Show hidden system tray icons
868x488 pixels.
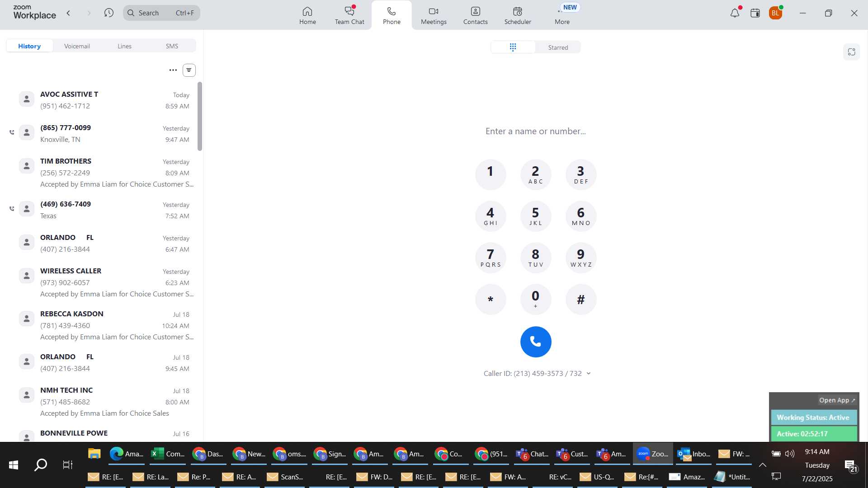click(763, 465)
